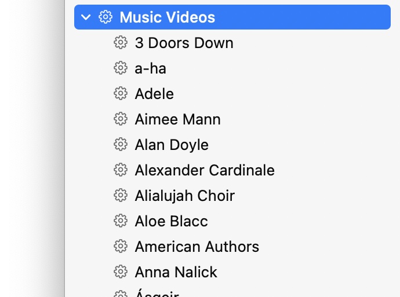Viewport: 400px width, 297px height.
Task: Open the Adele playlist
Action: (154, 94)
